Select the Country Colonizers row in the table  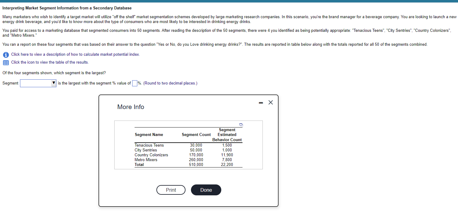(x=151, y=155)
